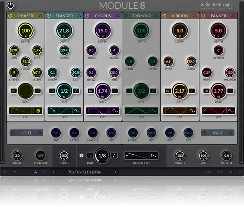Solo the Vibrato with headphones icon
This screenshot has height=207, width=244.
pos(195,16)
